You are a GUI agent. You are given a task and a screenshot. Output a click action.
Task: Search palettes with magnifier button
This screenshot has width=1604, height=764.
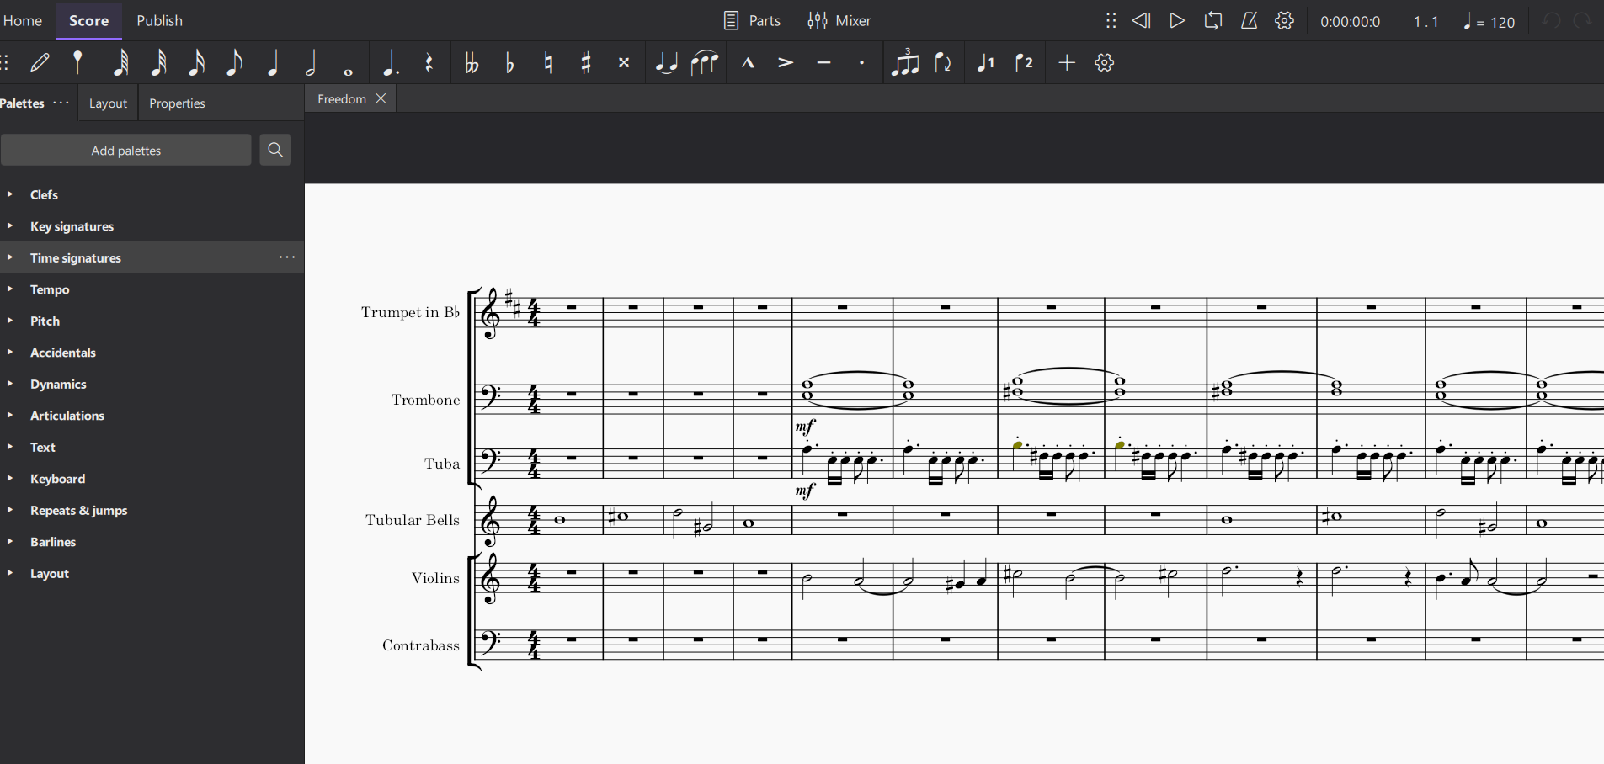point(275,150)
